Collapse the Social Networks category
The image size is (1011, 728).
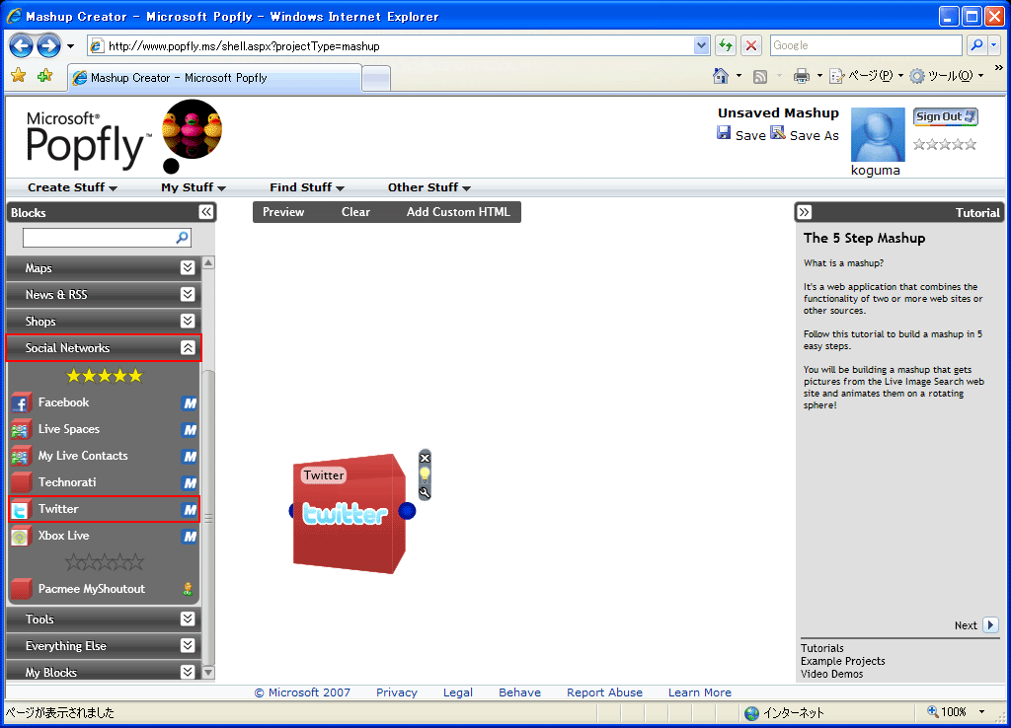pyautogui.click(x=188, y=348)
